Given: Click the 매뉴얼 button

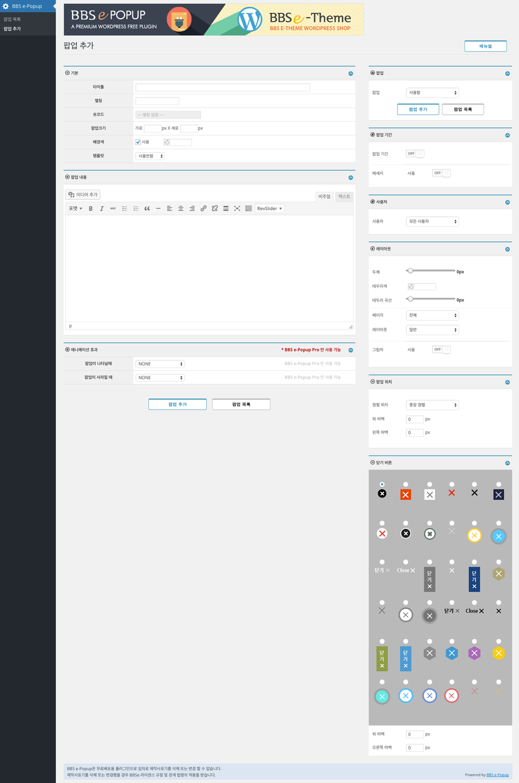Looking at the screenshot, I should (x=485, y=46).
